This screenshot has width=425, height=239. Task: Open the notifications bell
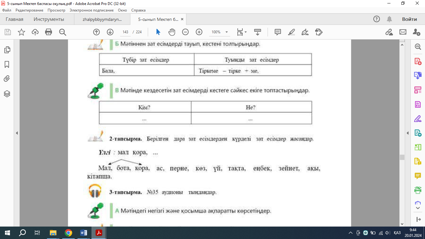(389, 19)
